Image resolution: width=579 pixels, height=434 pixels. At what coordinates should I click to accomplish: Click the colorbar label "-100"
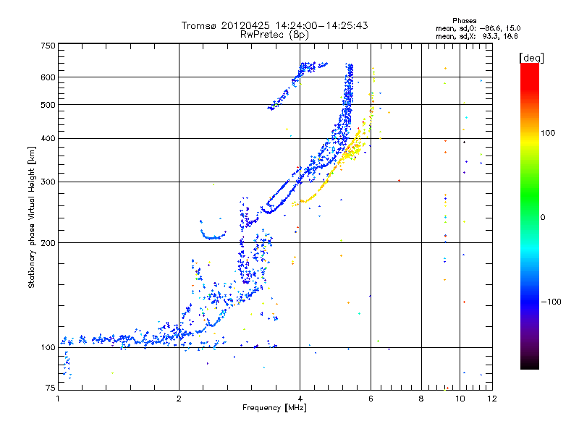coord(551,302)
